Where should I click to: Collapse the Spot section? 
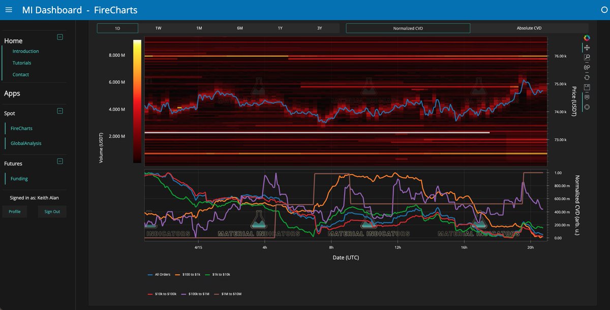(x=60, y=111)
